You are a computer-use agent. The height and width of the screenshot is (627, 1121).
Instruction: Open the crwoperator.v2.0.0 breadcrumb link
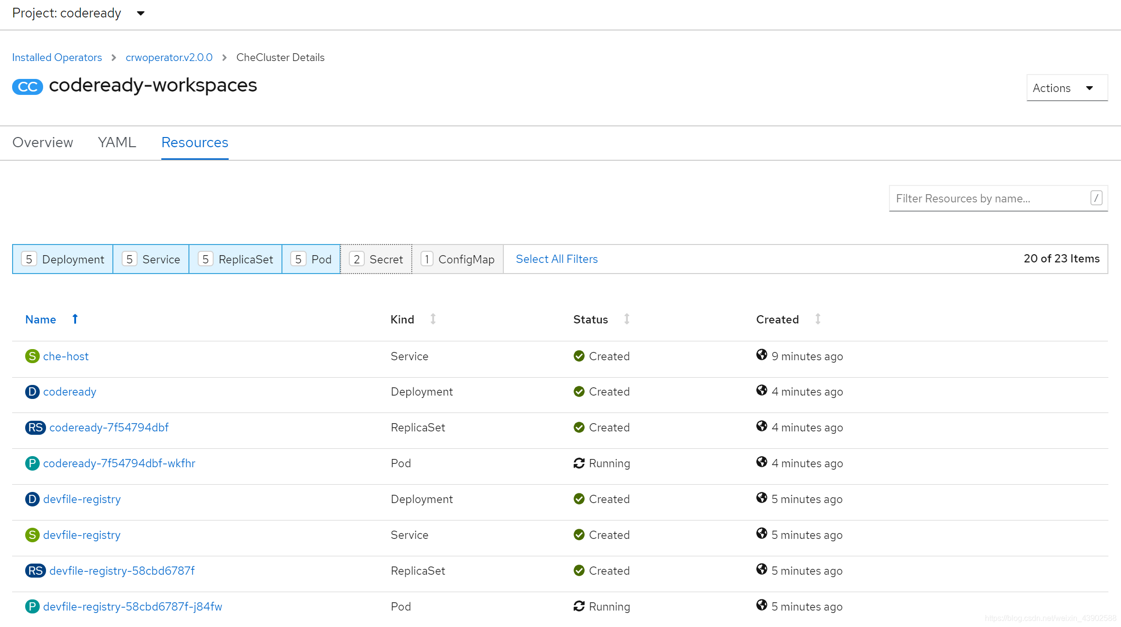coord(169,58)
